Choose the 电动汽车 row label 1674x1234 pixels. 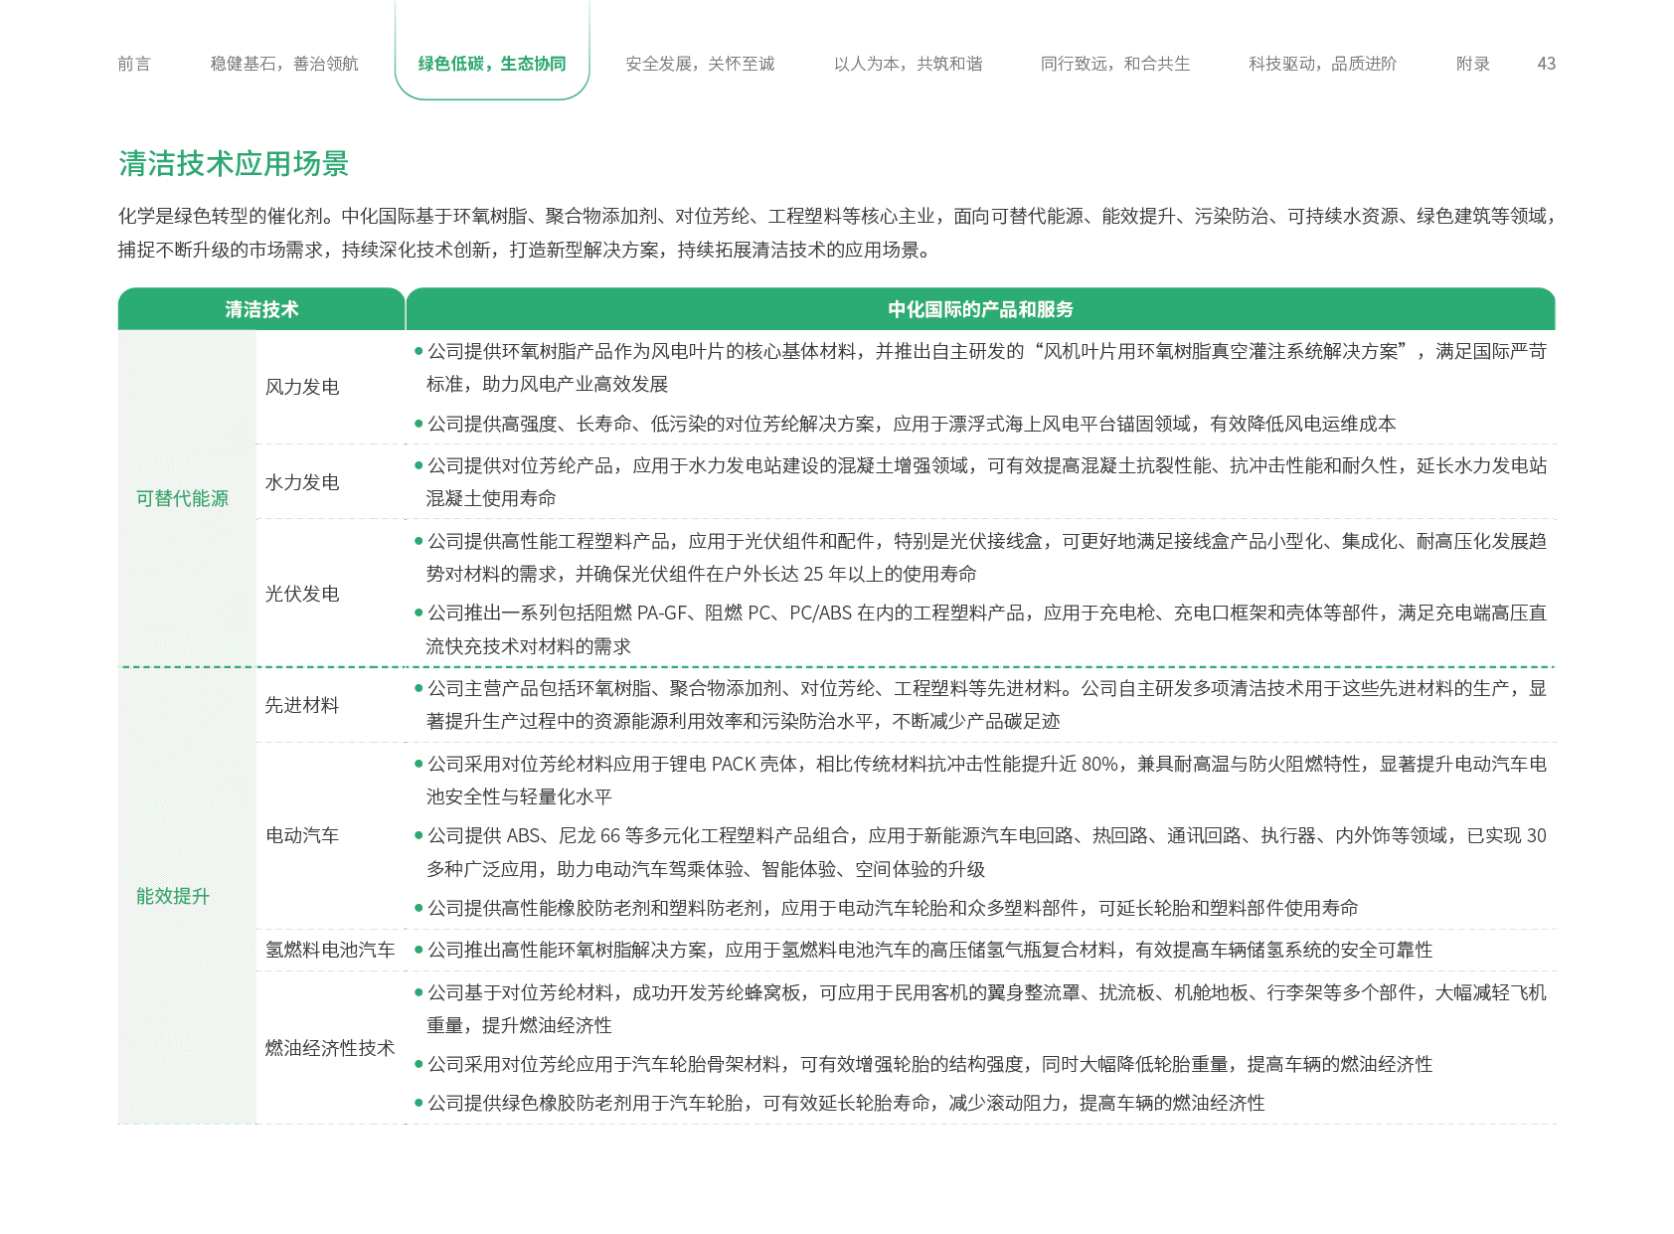[x=302, y=835]
